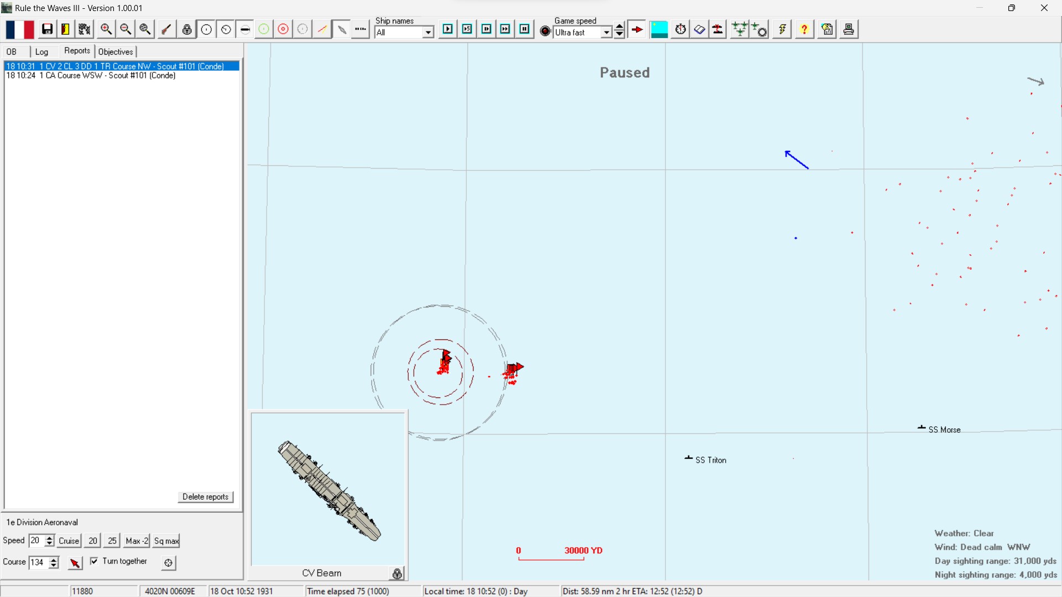Screen dimensions: 1062x597
Task: Click the step-forward playback button
Action: (487, 29)
